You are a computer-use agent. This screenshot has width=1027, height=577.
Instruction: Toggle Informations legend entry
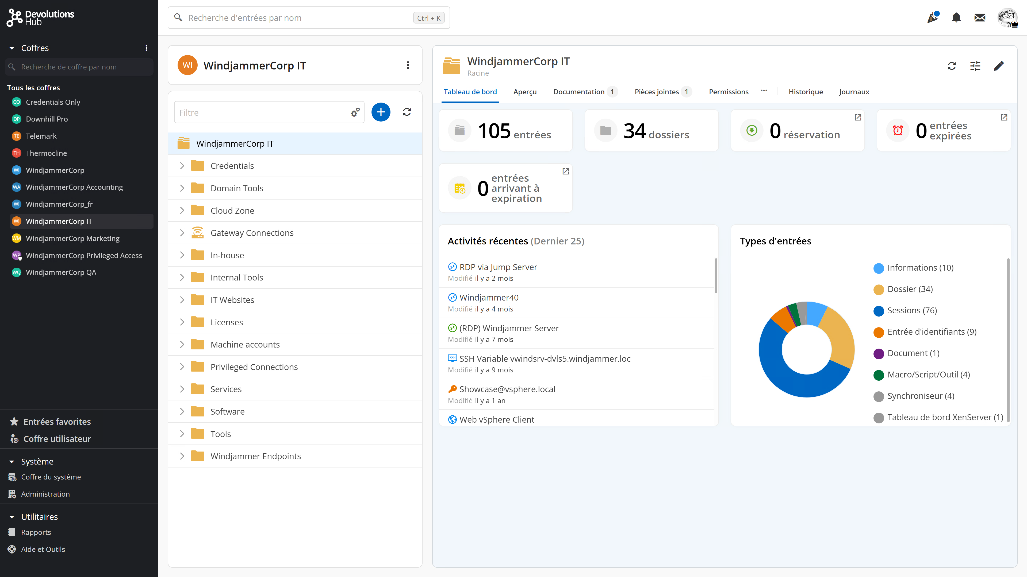tap(920, 268)
